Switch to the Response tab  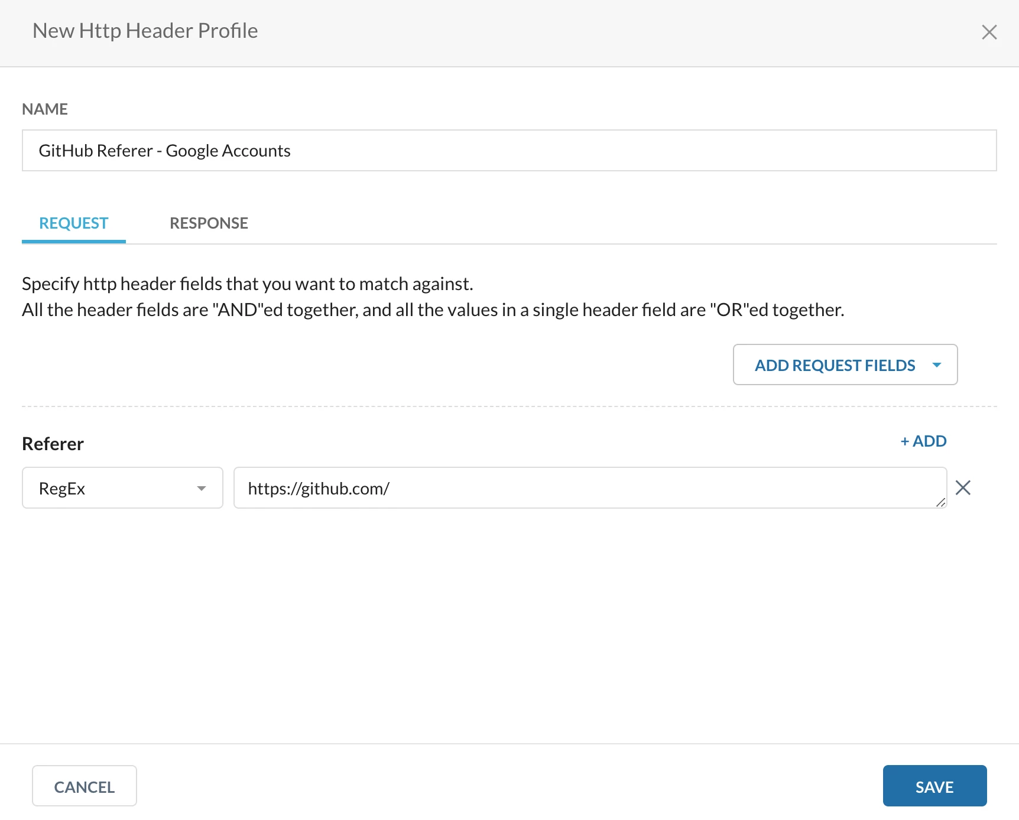(209, 223)
